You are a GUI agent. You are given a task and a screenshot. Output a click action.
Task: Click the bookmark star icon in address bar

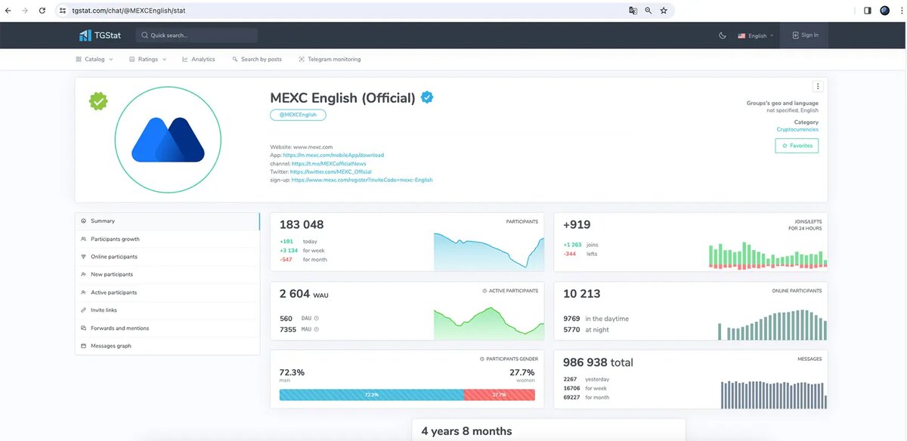pos(664,11)
